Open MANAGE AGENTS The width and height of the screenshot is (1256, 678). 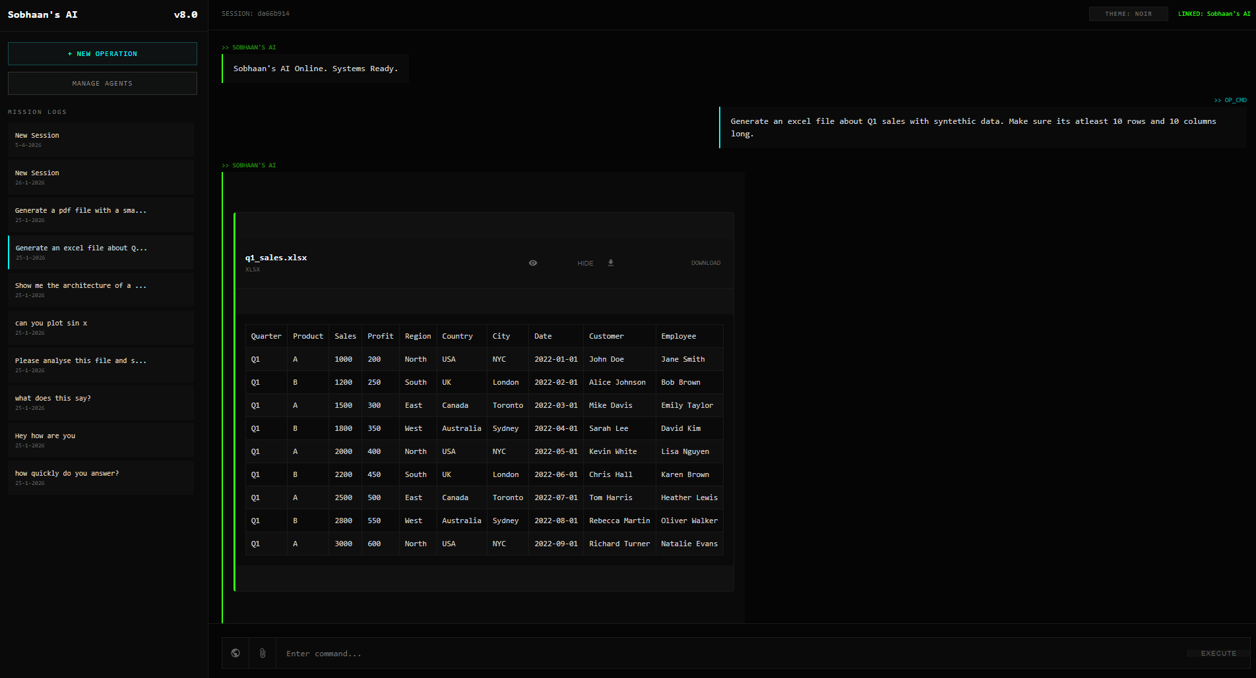tap(102, 83)
